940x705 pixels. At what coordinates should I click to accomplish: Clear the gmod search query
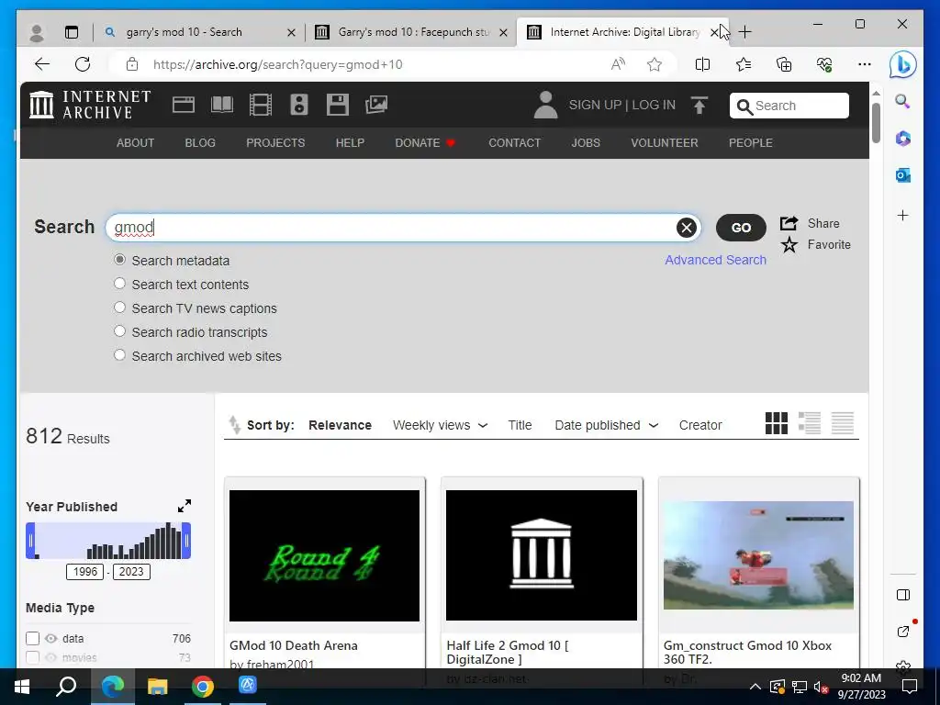tap(687, 228)
